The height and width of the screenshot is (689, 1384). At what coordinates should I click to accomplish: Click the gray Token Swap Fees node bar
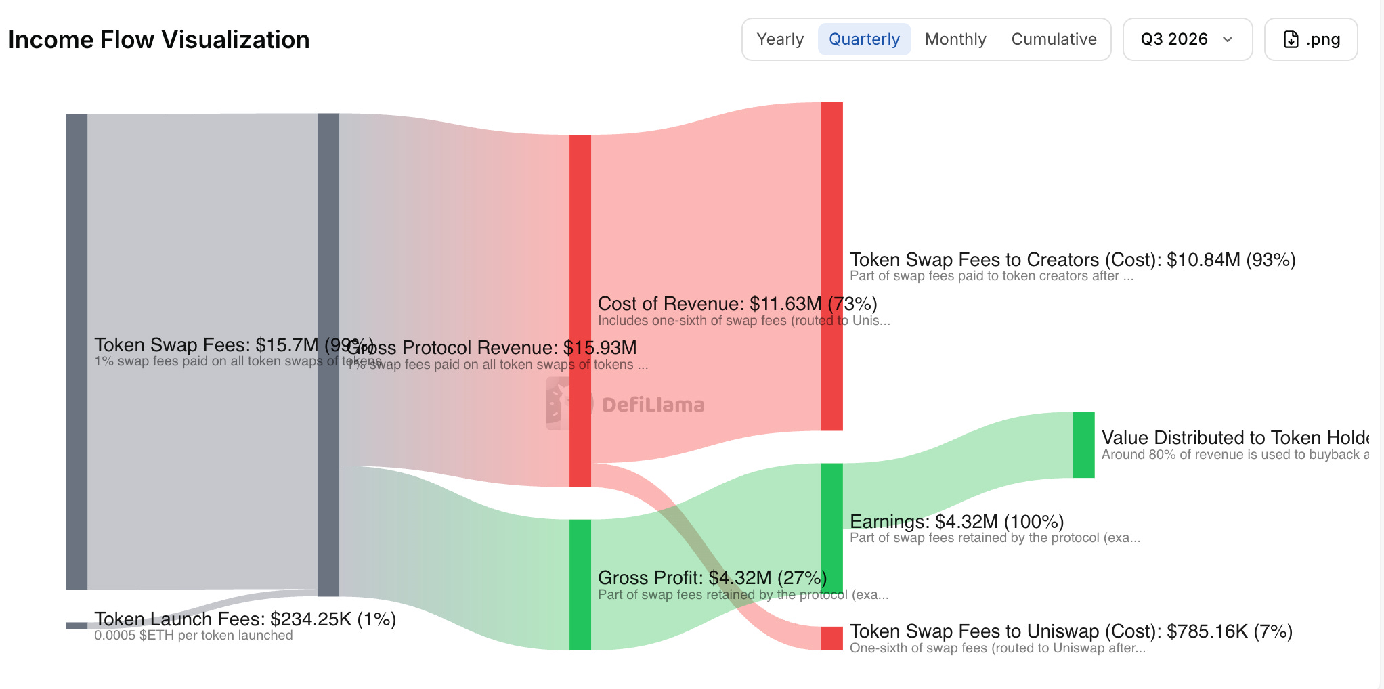(x=77, y=352)
